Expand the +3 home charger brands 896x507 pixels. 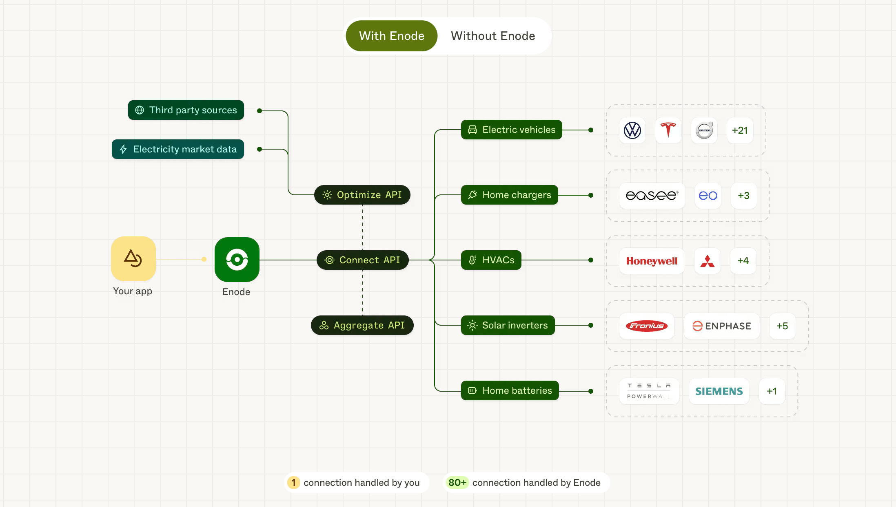744,196
